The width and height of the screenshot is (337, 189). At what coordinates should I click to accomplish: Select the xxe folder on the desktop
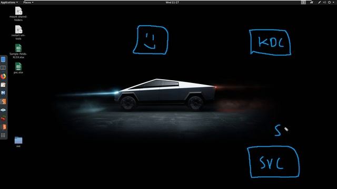18,142
